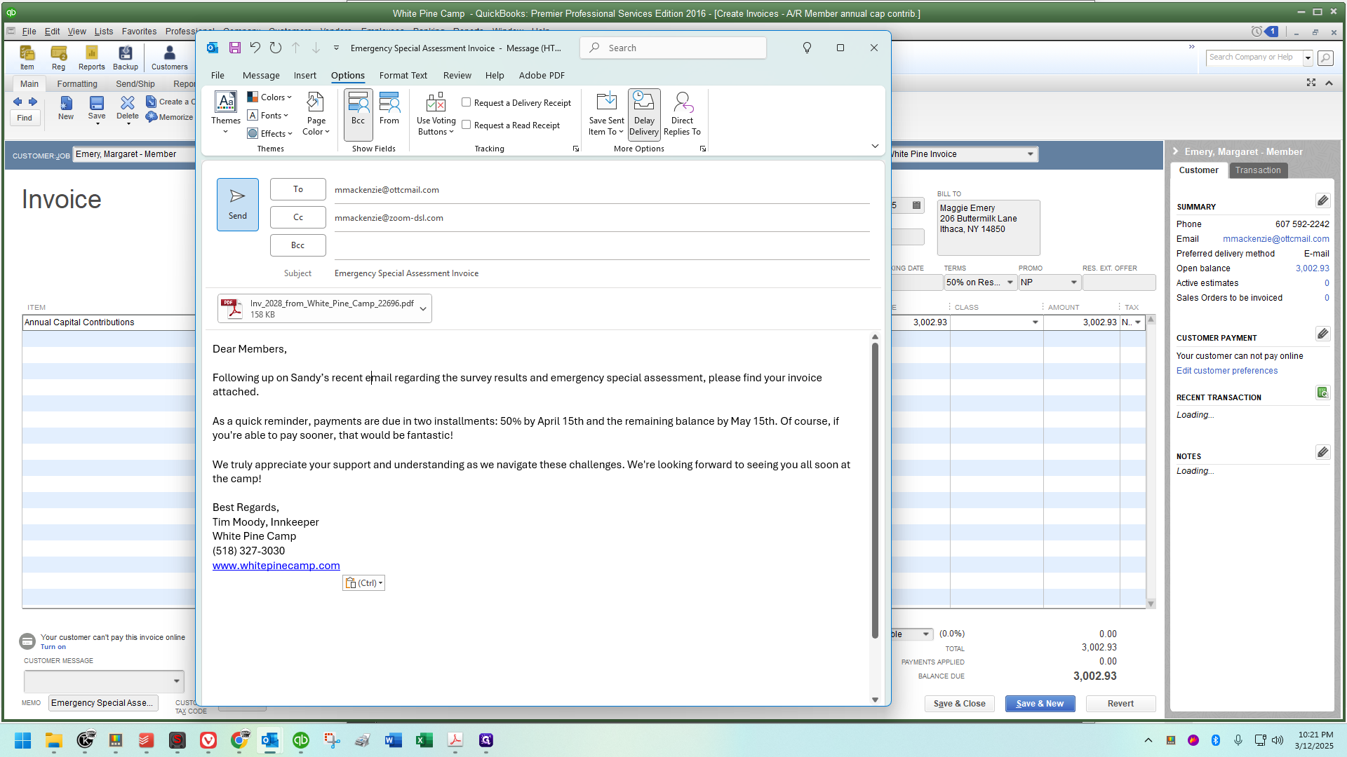Click the Bcc recipients button
The width and height of the screenshot is (1347, 757).
(298, 245)
